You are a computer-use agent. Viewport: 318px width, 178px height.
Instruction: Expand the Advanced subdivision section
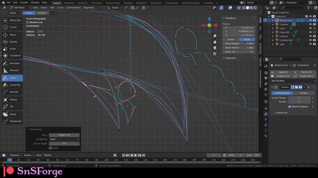click(282, 113)
